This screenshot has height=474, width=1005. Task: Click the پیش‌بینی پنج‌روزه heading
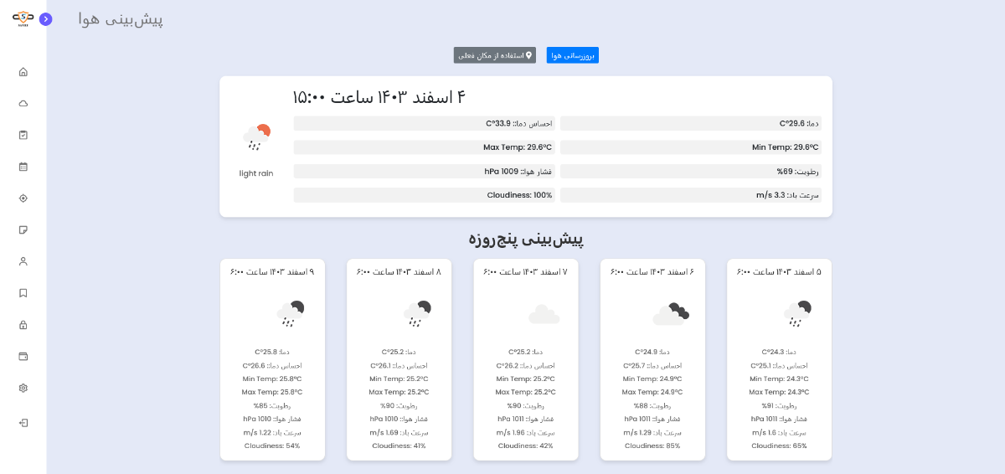pos(526,240)
